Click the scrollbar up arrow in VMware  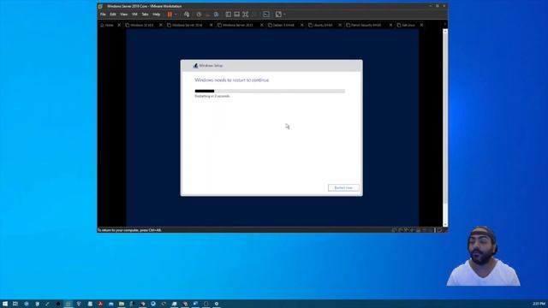445,32
